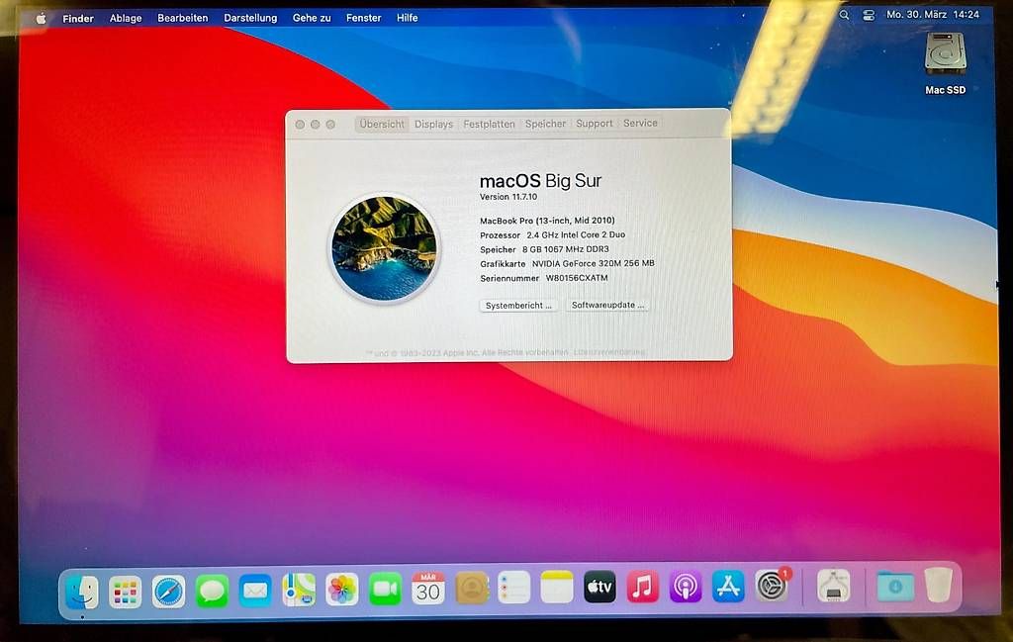Screen dimensions: 1013x642
Task: Open the Music app in Dock
Action: 643,587
